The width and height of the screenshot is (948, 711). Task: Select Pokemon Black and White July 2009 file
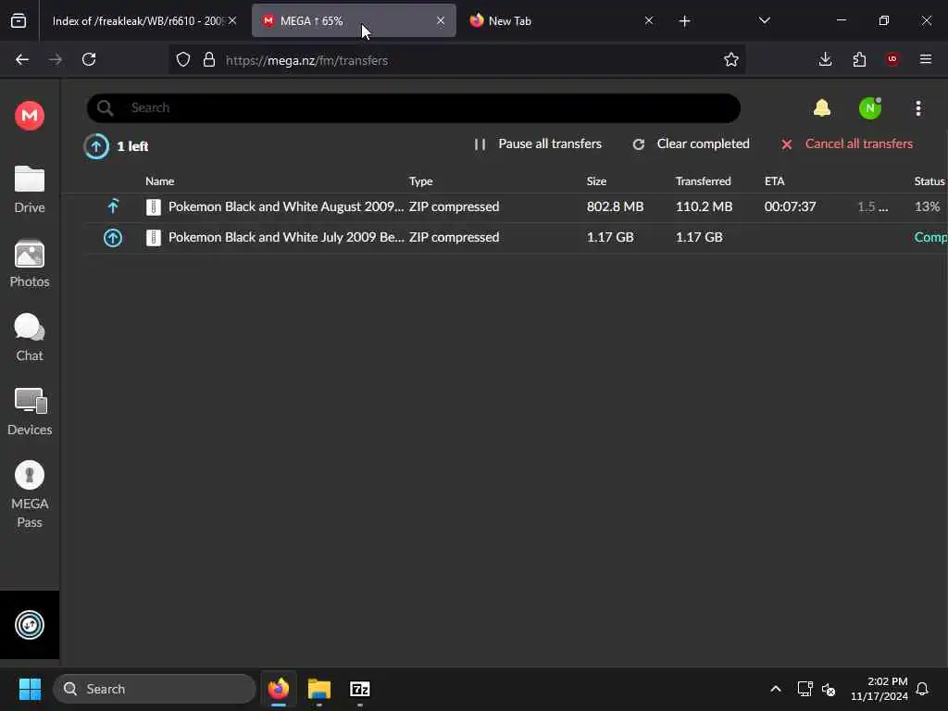point(286,237)
